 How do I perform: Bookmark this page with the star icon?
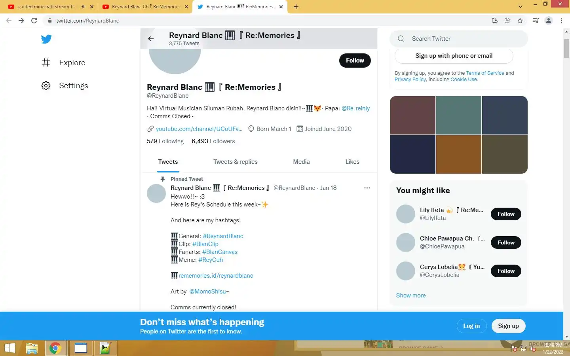coord(520,21)
